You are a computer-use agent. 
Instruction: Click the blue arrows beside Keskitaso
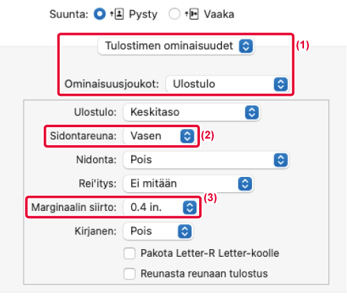click(x=252, y=112)
